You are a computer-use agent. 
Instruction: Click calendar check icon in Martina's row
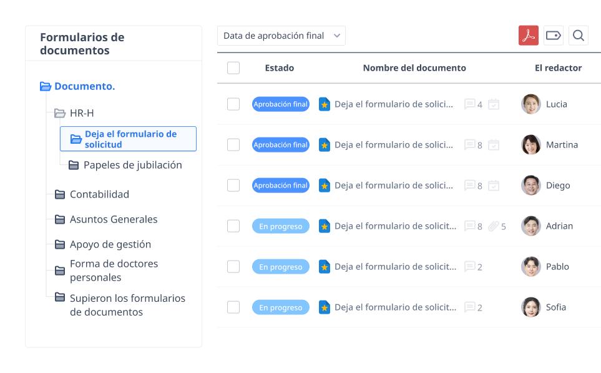tap(493, 145)
